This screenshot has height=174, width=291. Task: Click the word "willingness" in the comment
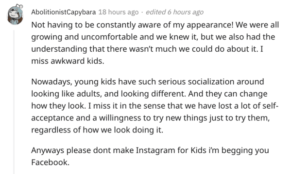tap(120, 118)
